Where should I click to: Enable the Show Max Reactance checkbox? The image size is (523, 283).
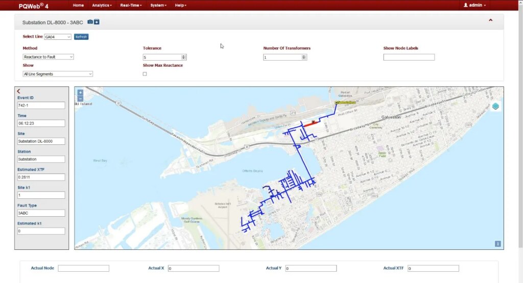coord(145,74)
